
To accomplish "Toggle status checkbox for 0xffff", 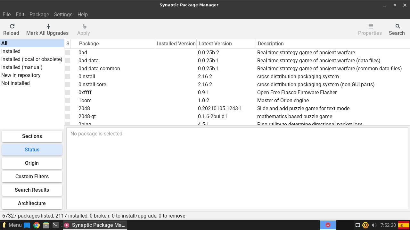I will point(68,92).
